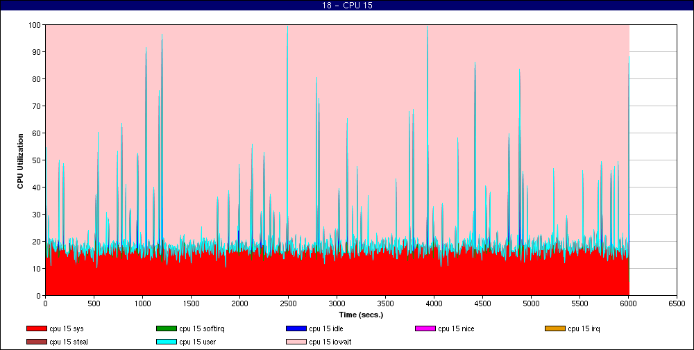Click the 50 label on utilization axis
694x350 pixels.
37,160
